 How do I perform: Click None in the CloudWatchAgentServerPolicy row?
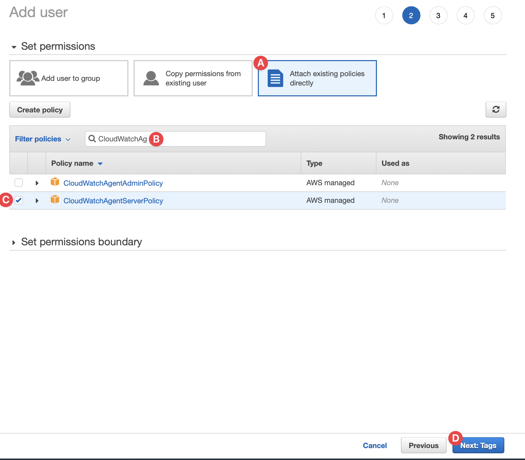[390, 200]
